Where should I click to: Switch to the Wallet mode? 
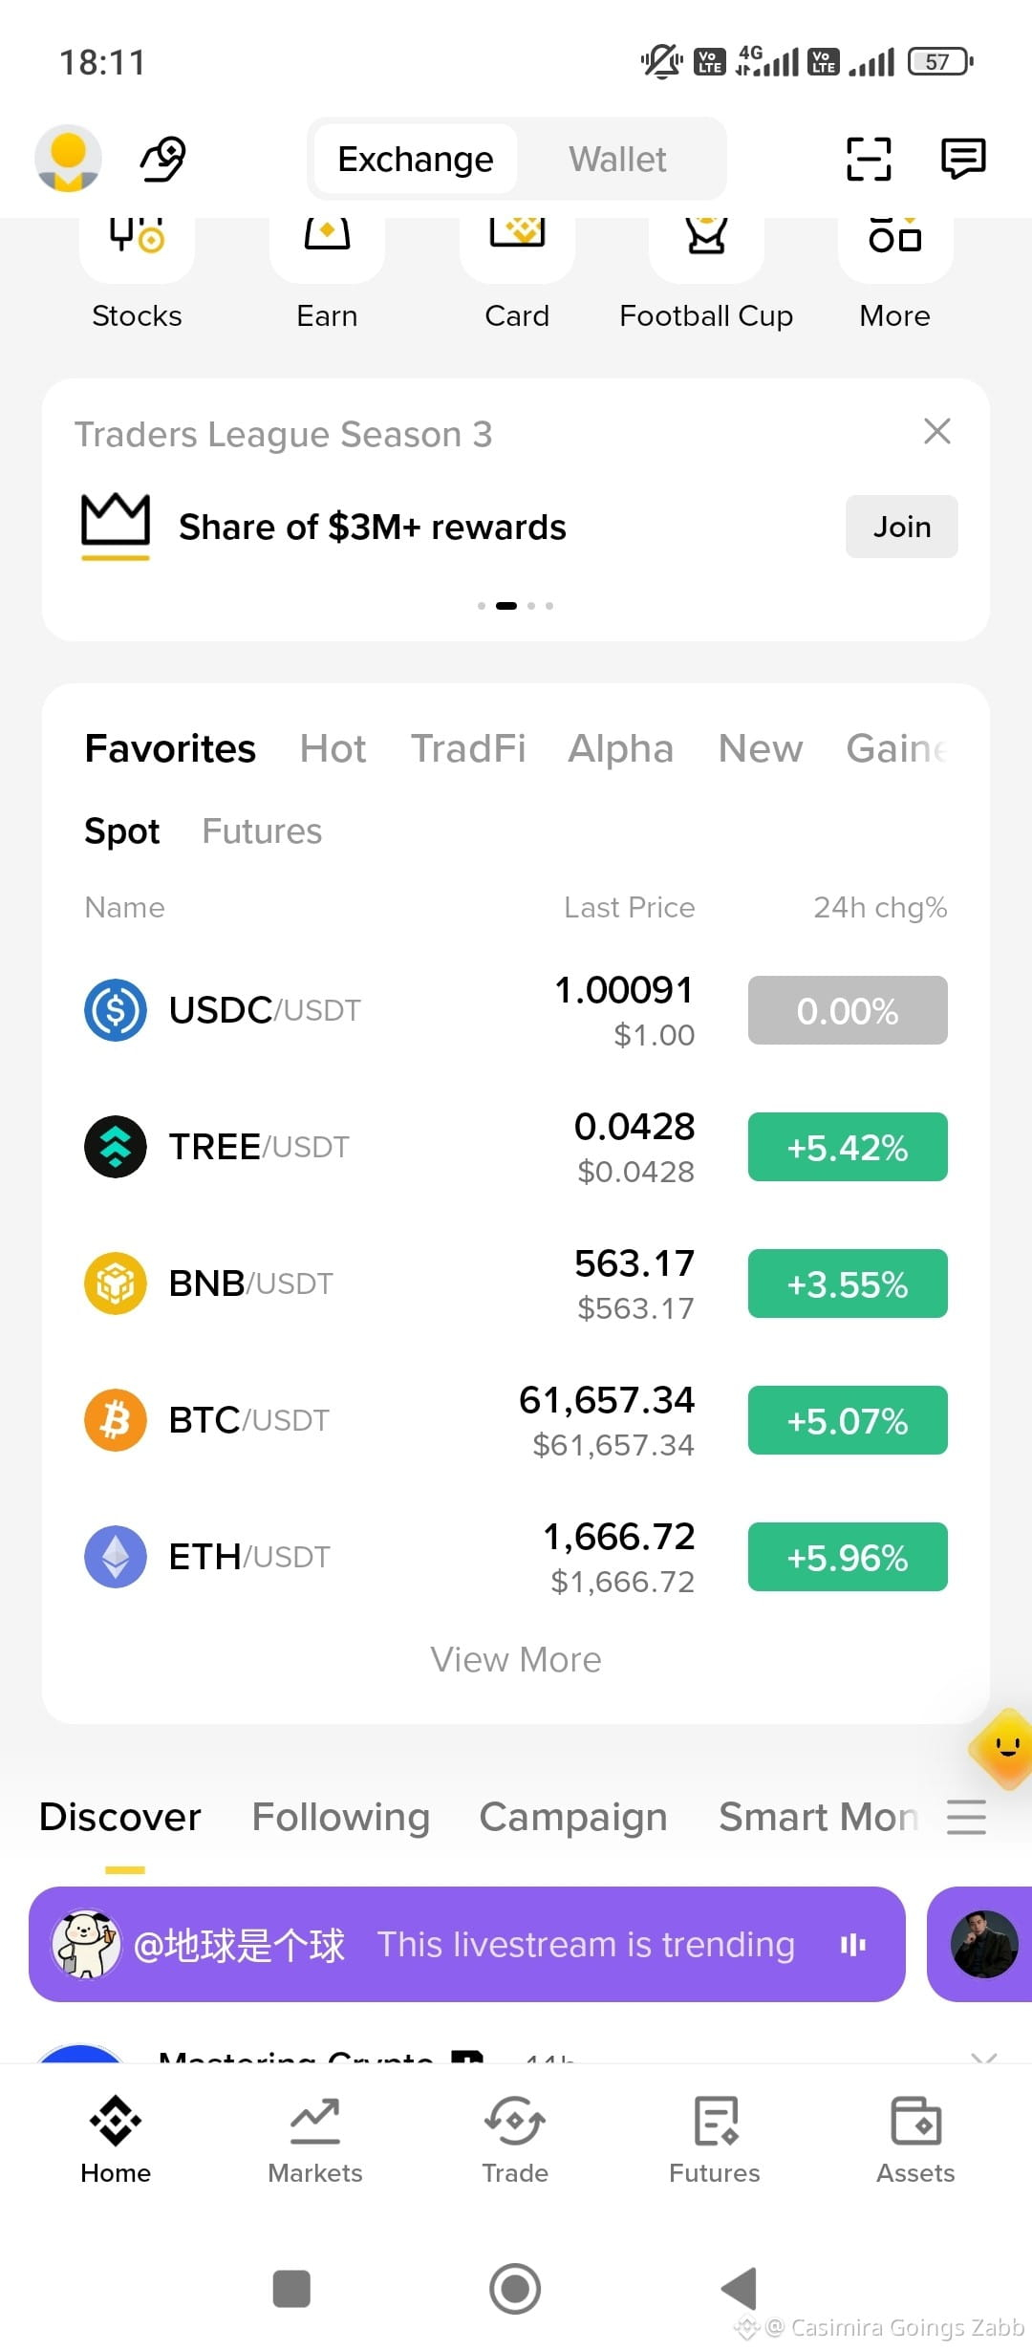pyautogui.click(x=618, y=159)
